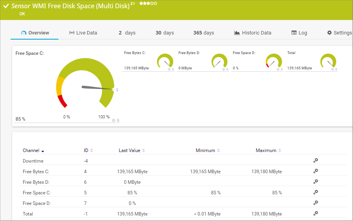
Task: Set the sensor priority using the star rating
Action: 148,4
